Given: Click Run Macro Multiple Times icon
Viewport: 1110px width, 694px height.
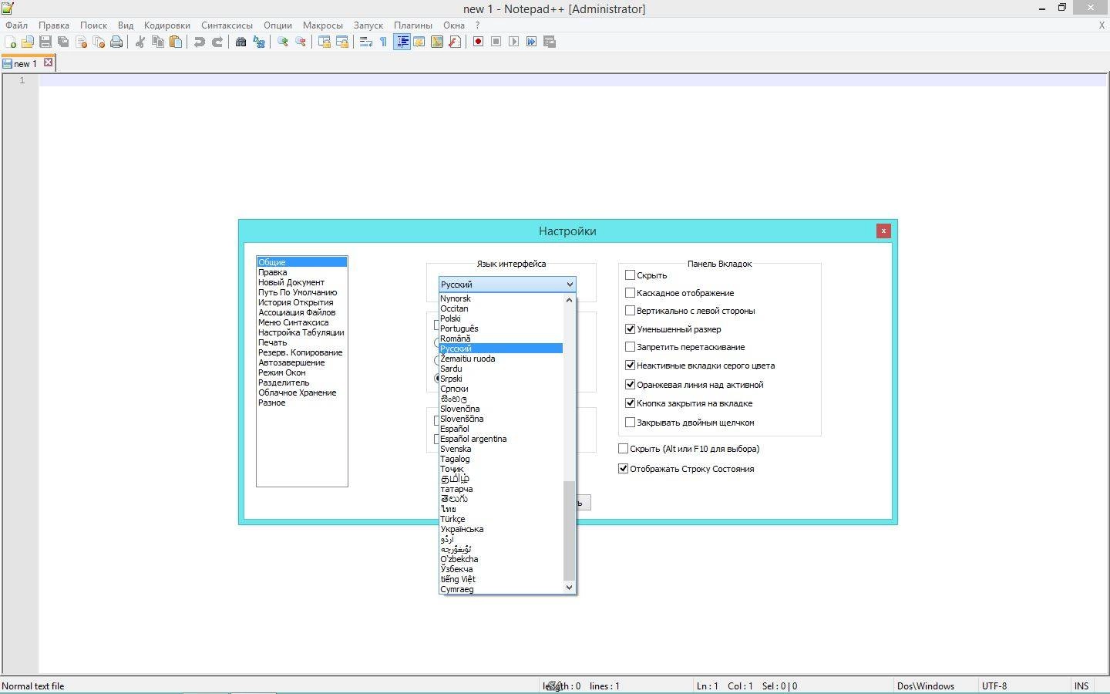Looking at the screenshot, I should tap(532, 42).
